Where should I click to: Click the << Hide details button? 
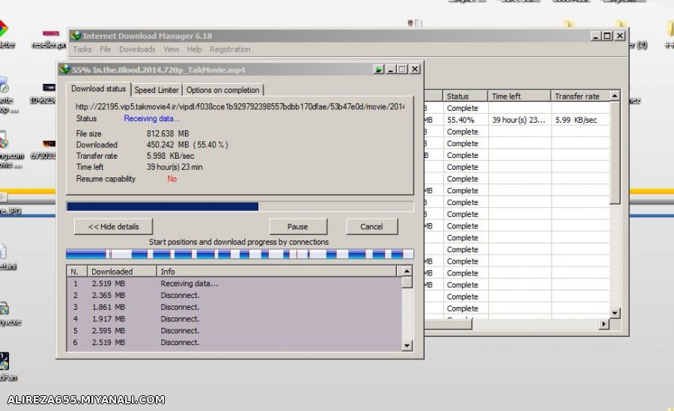click(x=114, y=227)
